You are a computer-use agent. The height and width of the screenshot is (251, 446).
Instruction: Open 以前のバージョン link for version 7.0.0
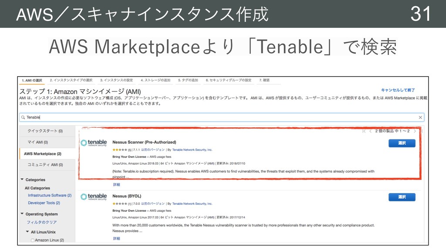pyautogui.click(x=153, y=204)
